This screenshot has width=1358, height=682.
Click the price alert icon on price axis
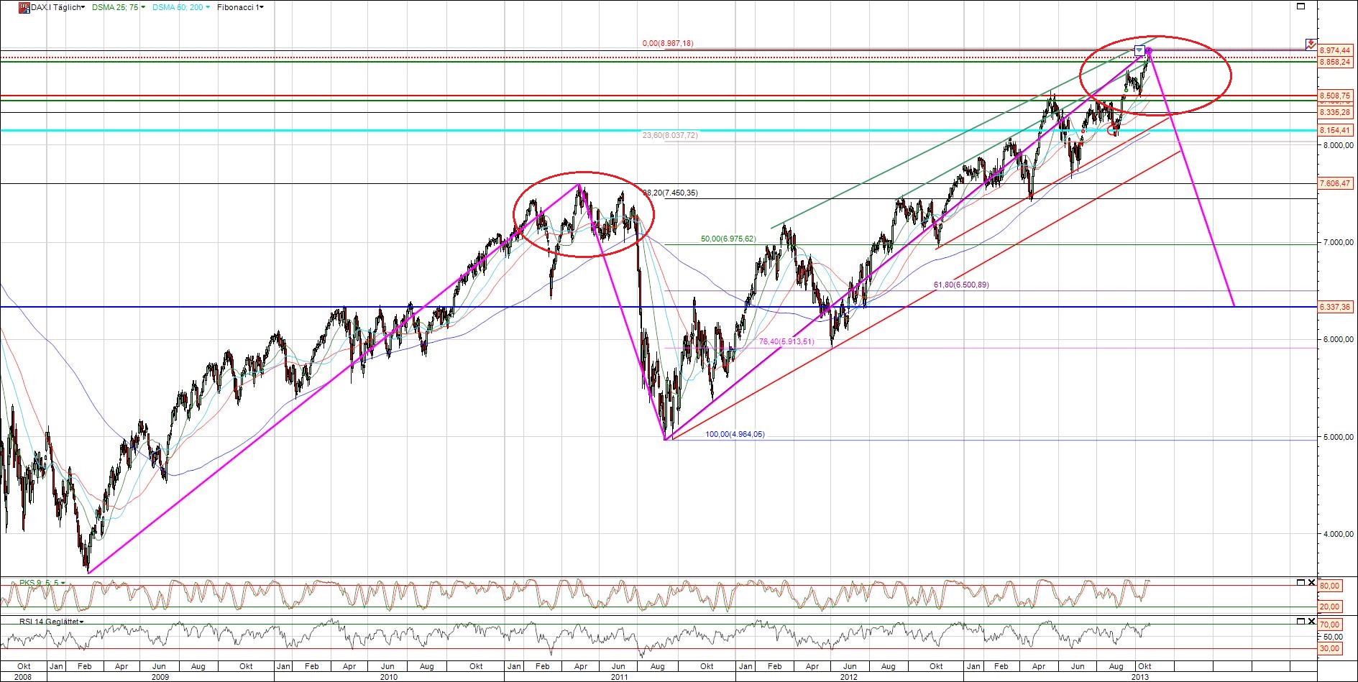[x=1311, y=45]
